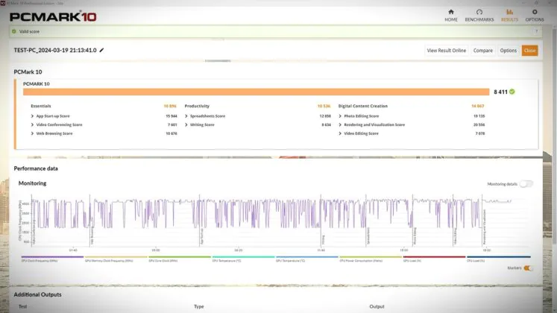
Task: Click the question mark help icon
Action: coord(536,31)
